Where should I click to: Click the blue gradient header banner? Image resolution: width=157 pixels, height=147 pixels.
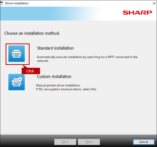(x=60, y=14)
